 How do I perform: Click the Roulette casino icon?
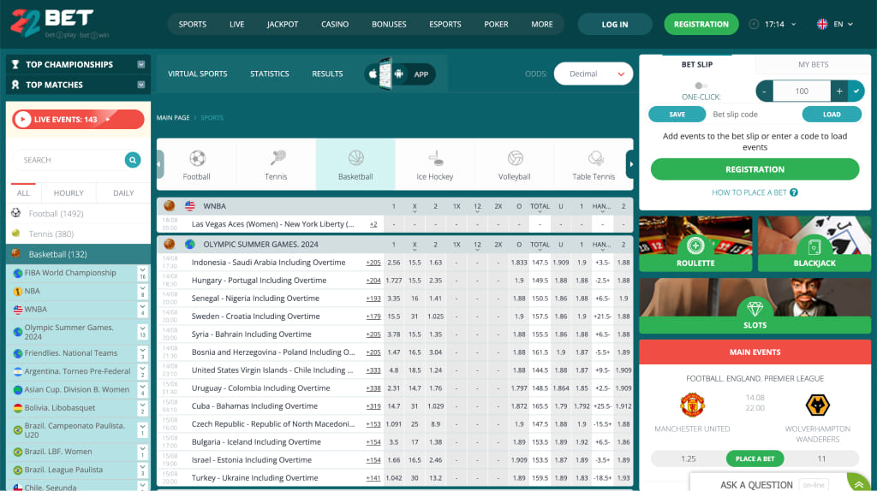click(x=695, y=245)
